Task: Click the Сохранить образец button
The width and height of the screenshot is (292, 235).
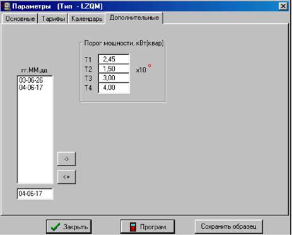Action: (x=229, y=226)
